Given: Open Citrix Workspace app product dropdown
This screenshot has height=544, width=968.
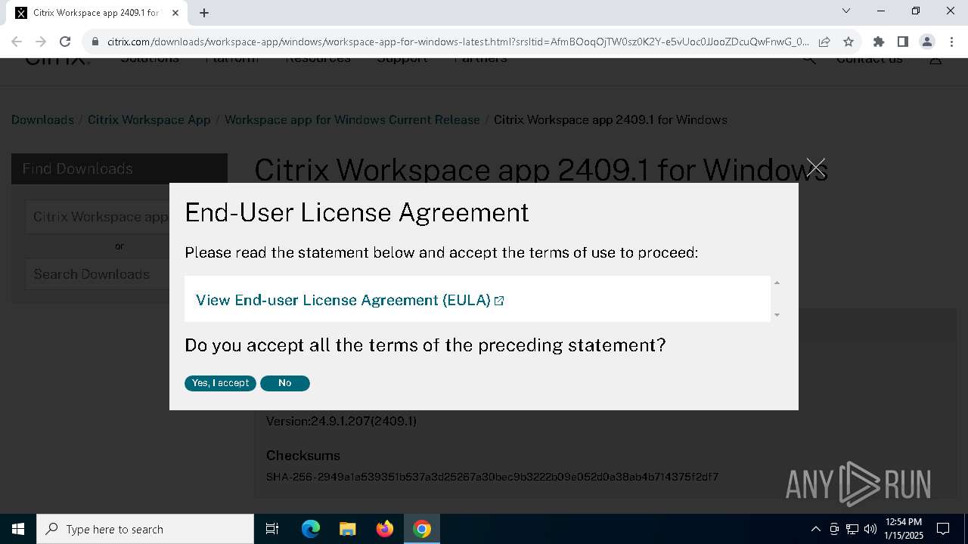Looking at the screenshot, I should [x=98, y=217].
